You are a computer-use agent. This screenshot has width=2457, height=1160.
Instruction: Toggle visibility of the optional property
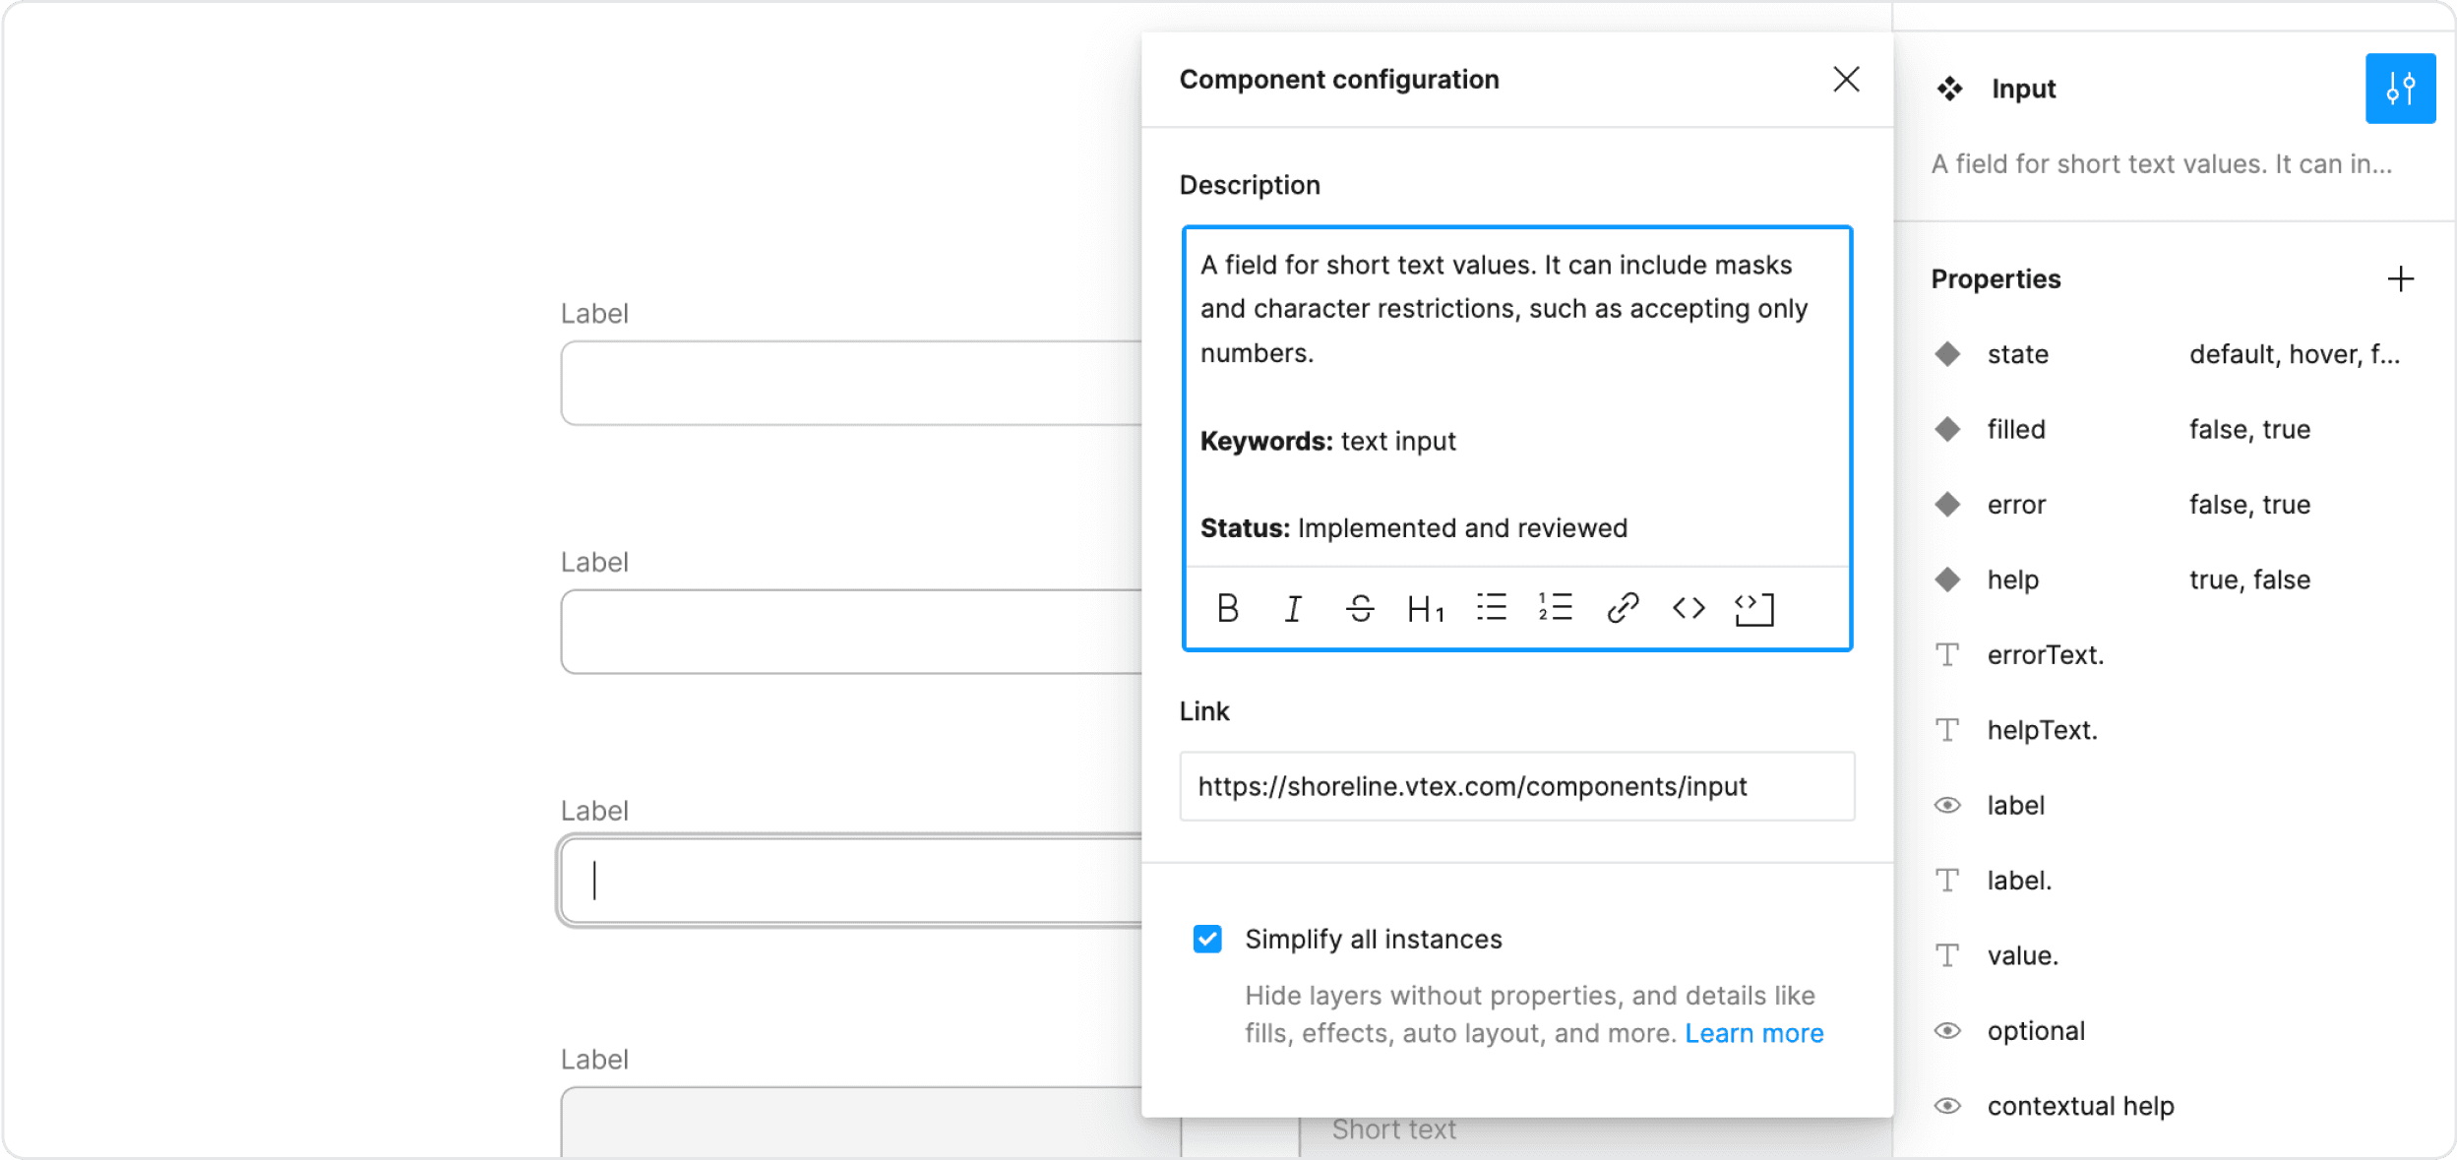(1949, 1030)
